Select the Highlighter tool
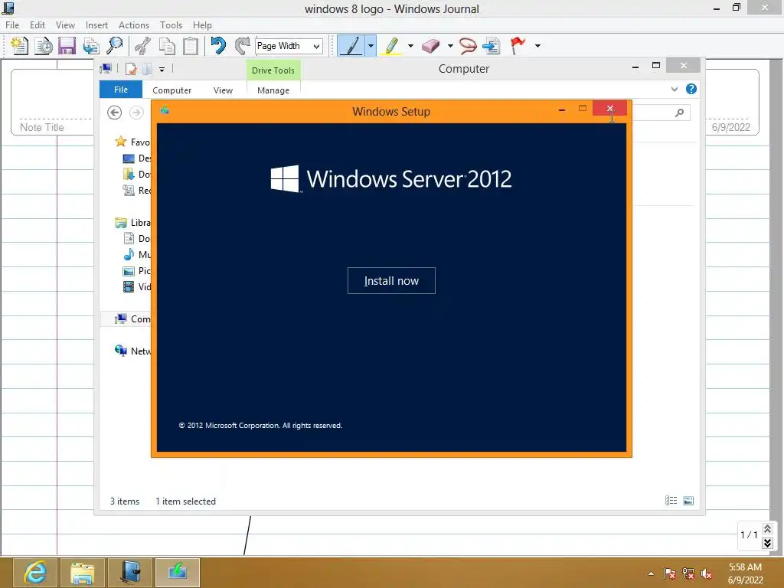The height and width of the screenshot is (588, 784). tap(391, 46)
